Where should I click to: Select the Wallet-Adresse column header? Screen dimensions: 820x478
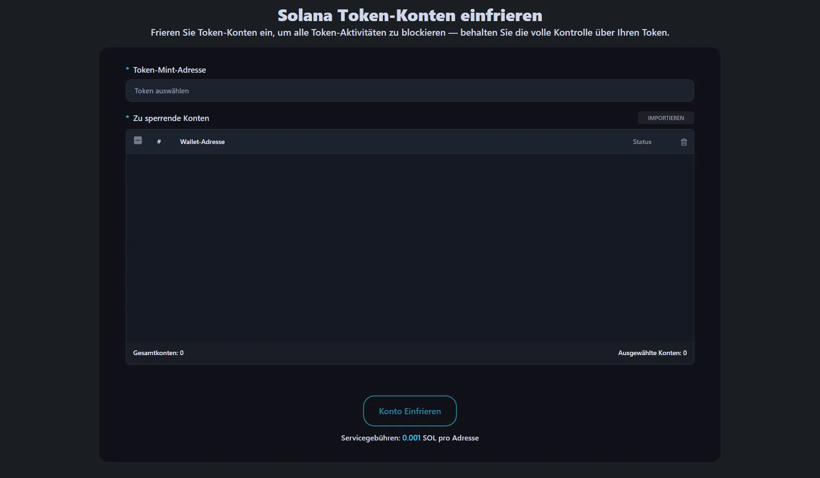coord(202,142)
